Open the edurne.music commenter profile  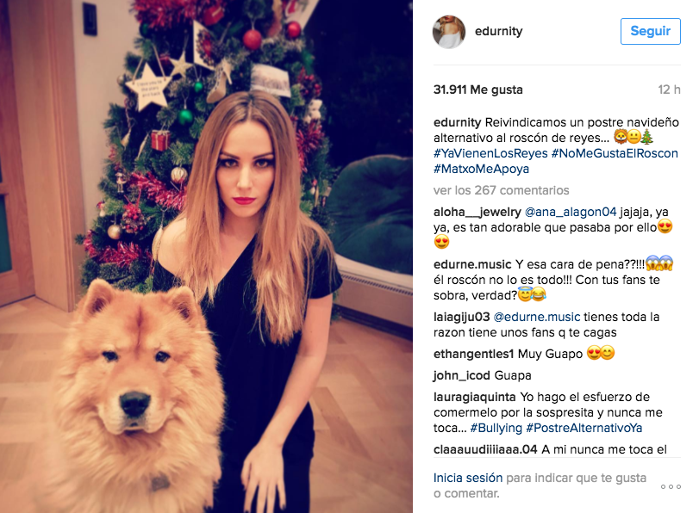click(x=472, y=264)
